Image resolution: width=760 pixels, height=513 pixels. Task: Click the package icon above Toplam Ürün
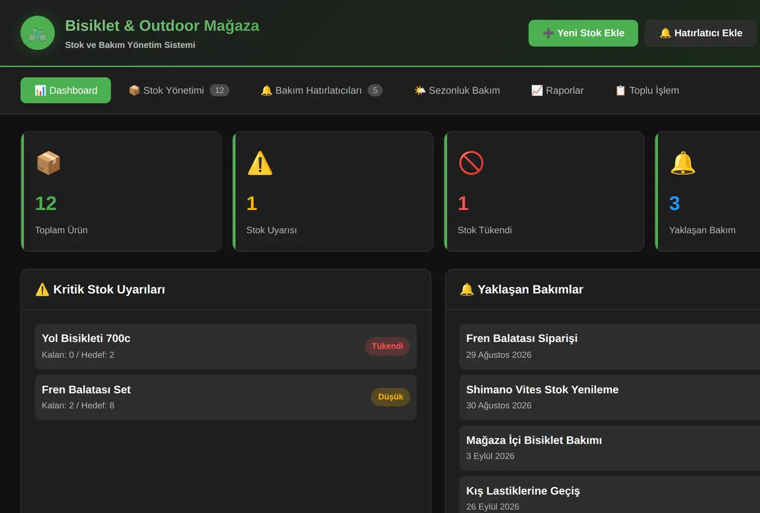pyautogui.click(x=48, y=163)
